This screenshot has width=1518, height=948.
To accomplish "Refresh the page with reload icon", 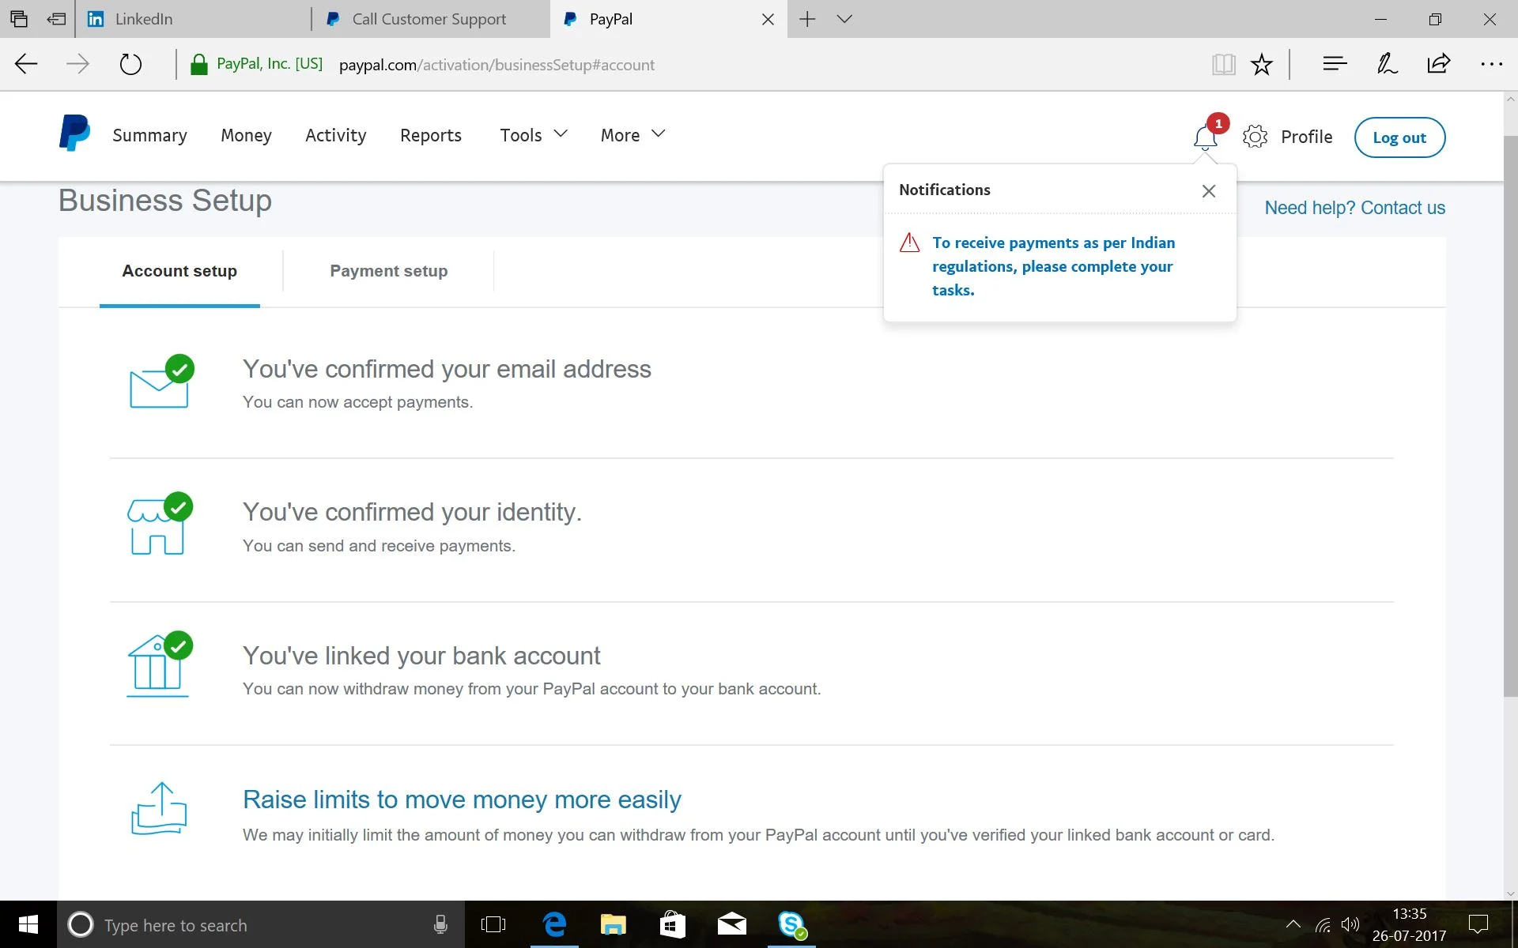I will pos(130,64).
